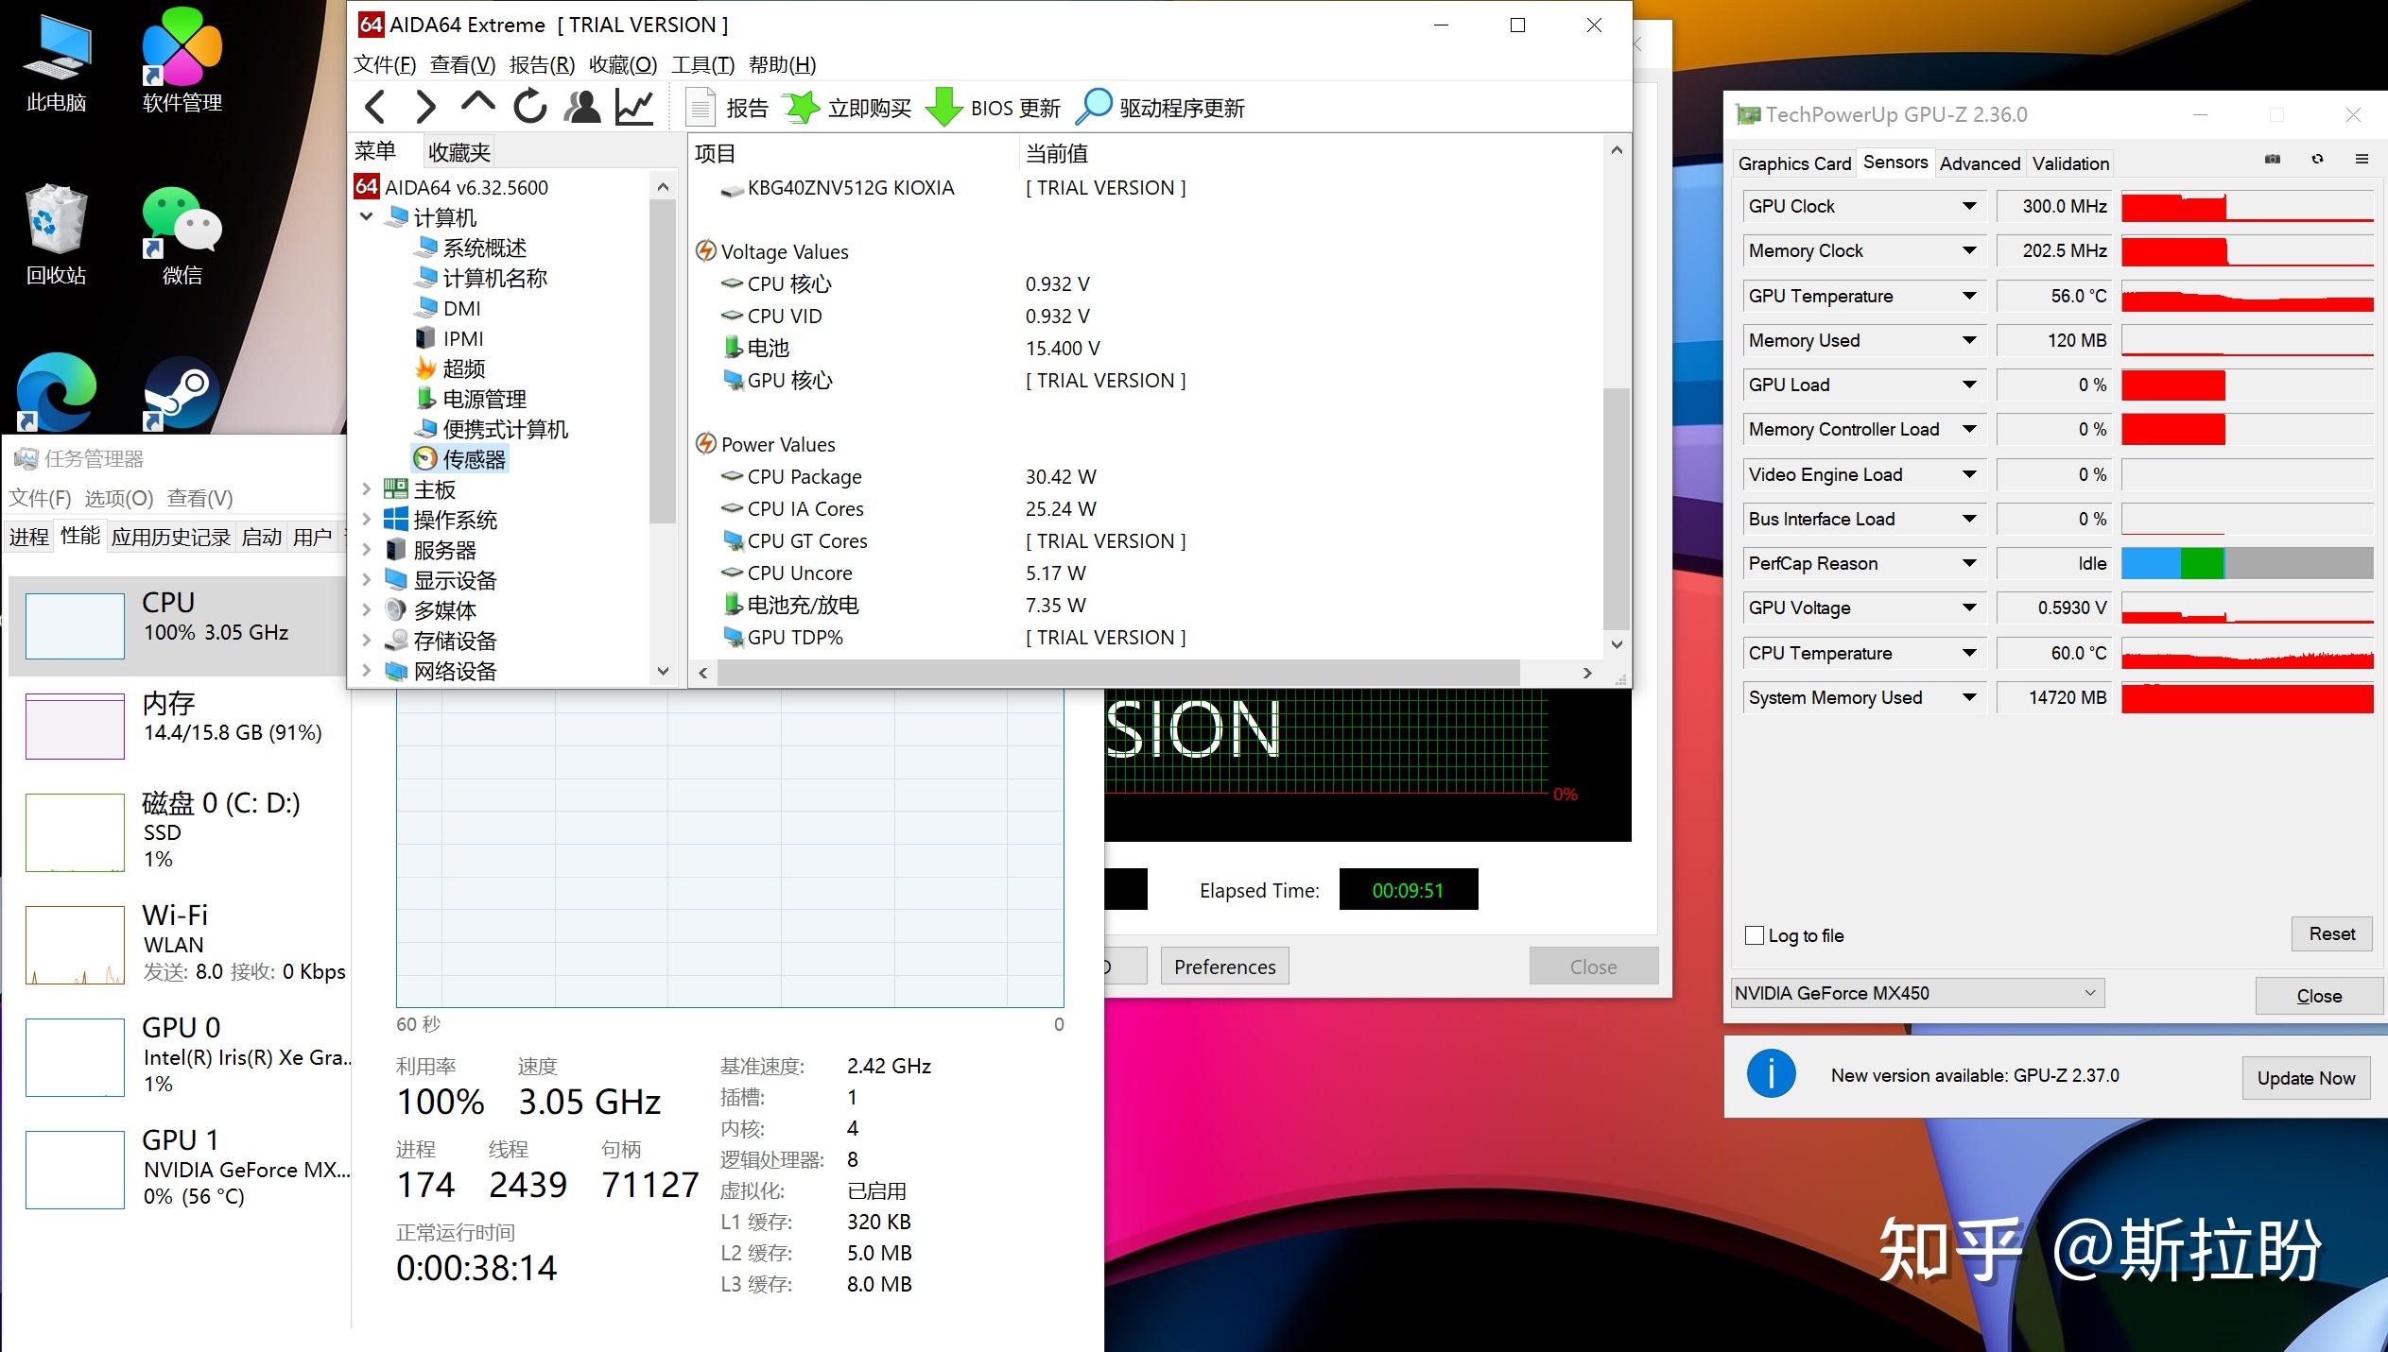Switch to GPU-Z Graphics Card tab
The height and width of the screenshot is (1352, 2388).
(1794, 163)
